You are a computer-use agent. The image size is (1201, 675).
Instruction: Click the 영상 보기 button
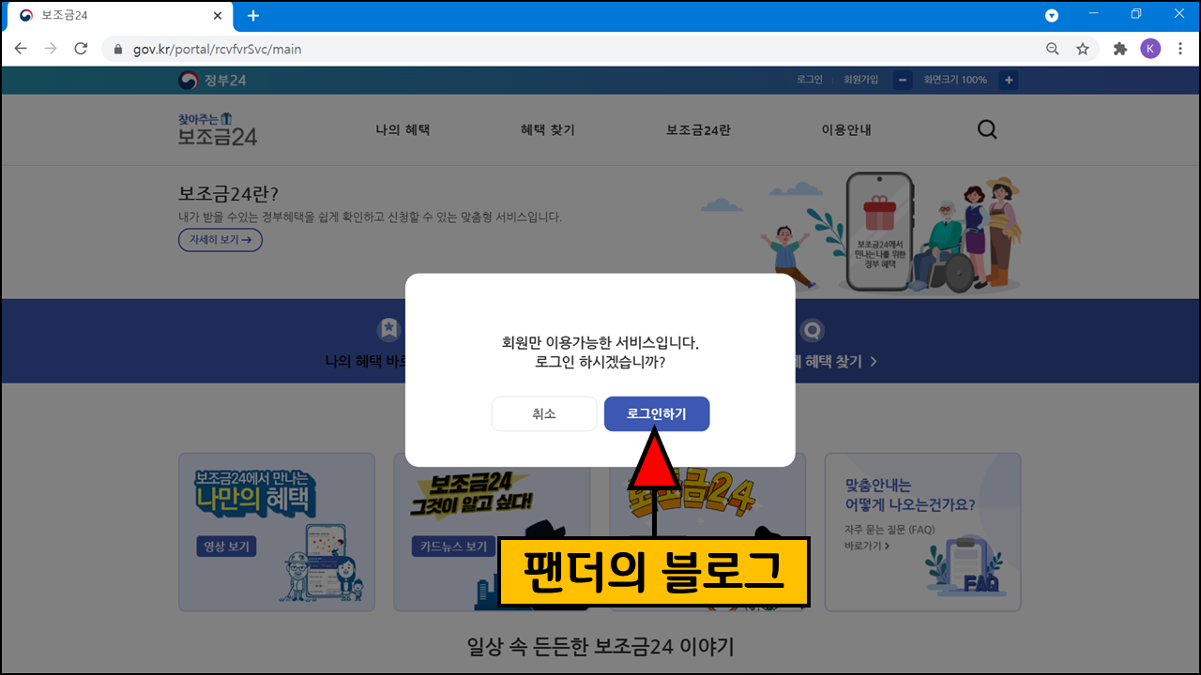[226, 547]
